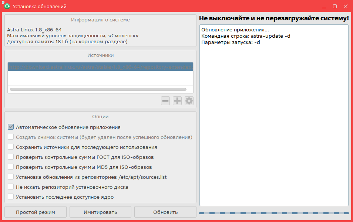Click the dashed blue progress bar
The image size is (353, 222).
coord(274,213)
